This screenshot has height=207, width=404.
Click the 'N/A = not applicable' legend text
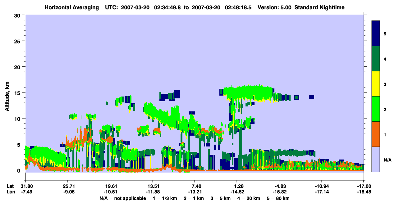(x=122, y=198)
